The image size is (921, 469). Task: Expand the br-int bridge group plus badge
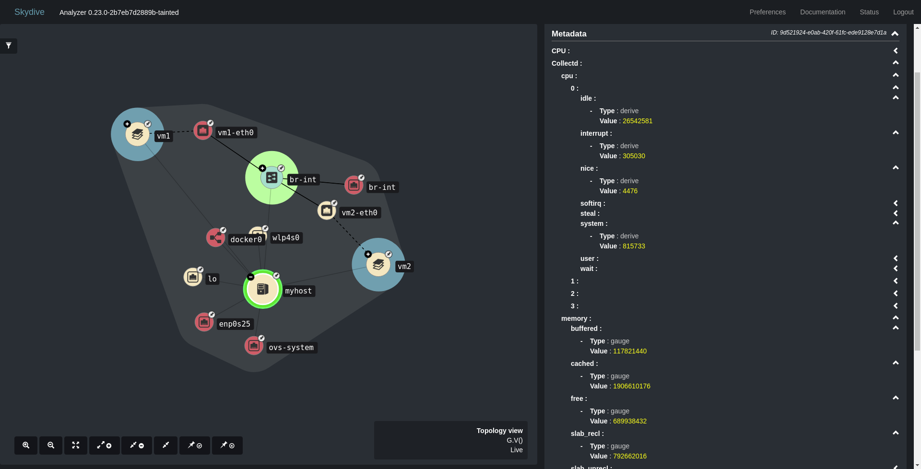tap(262, 168)
